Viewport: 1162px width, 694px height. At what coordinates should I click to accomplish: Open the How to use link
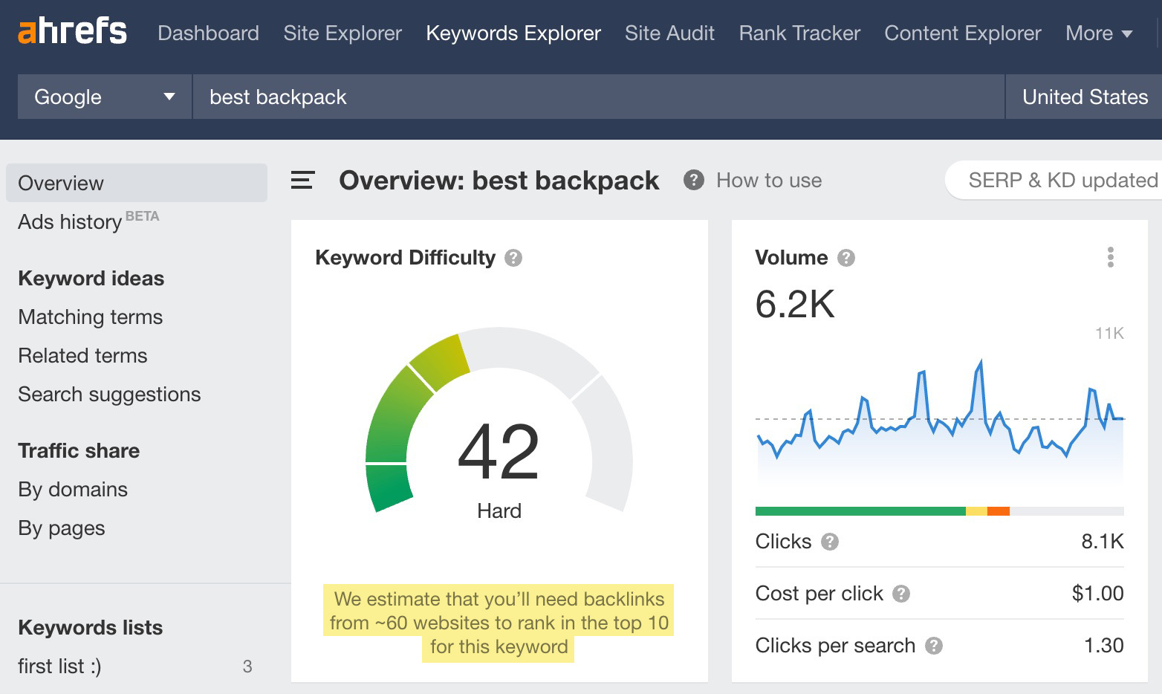coord(769,181)
